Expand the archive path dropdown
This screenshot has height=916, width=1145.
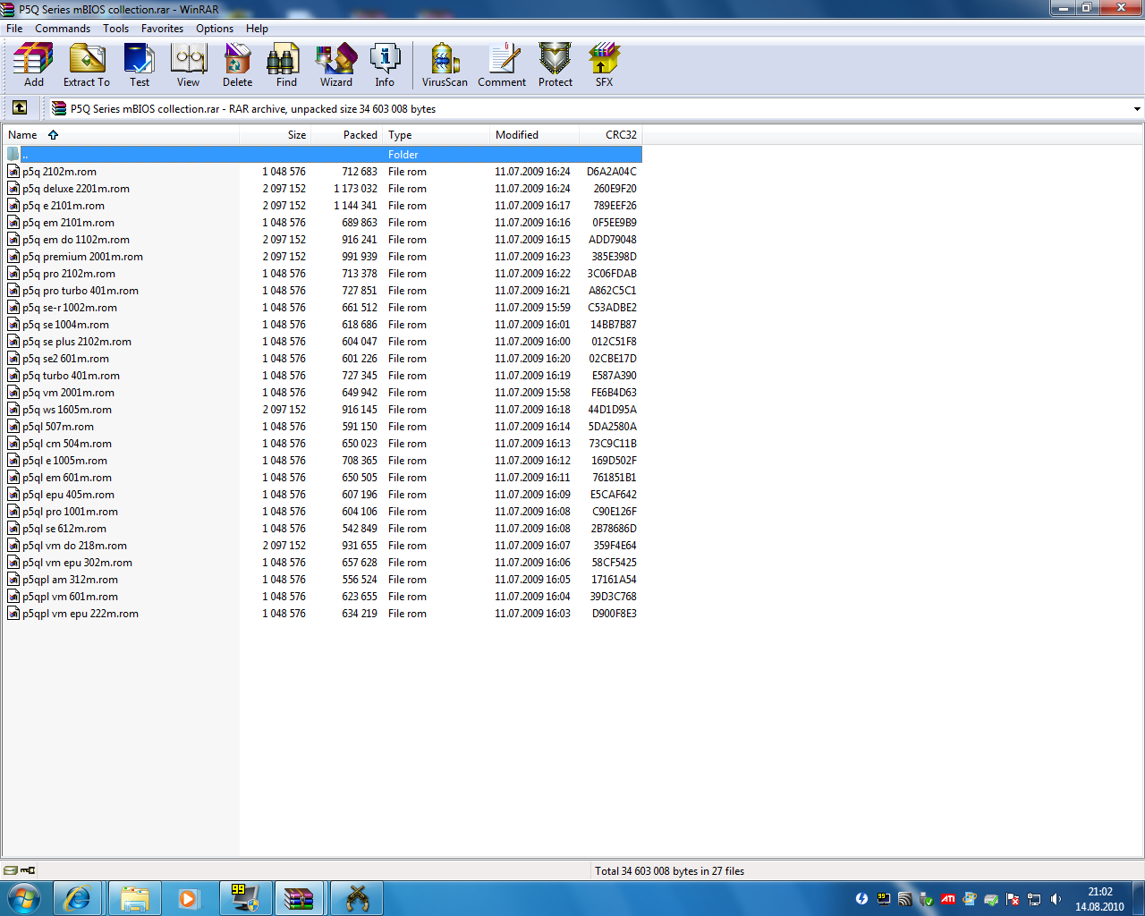pyautogui.click(x=1137, y=109)
